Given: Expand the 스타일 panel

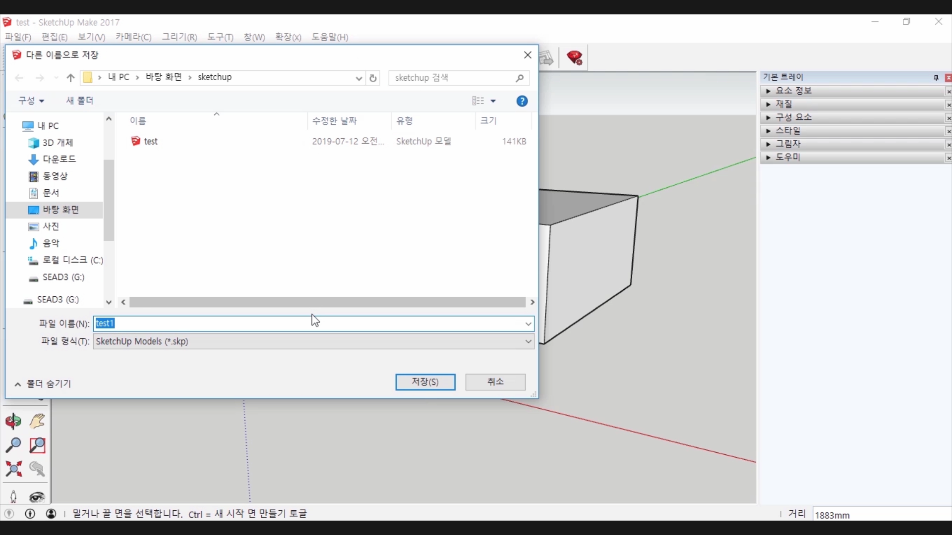Looking at the screenshot, I should point(787,131).
